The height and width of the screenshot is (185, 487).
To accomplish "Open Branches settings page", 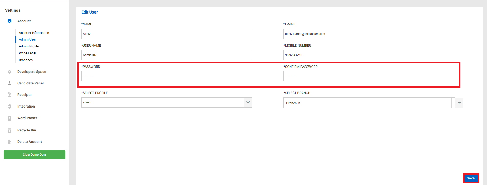I will click(26, 60).
